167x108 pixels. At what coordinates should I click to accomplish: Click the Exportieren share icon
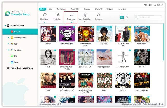[x=72, y=15]
